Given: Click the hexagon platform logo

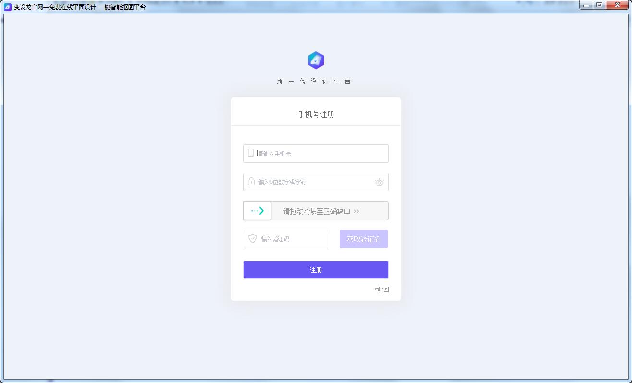Looking at the screenshot, I should pyautogui.click(x=316, y=60).
